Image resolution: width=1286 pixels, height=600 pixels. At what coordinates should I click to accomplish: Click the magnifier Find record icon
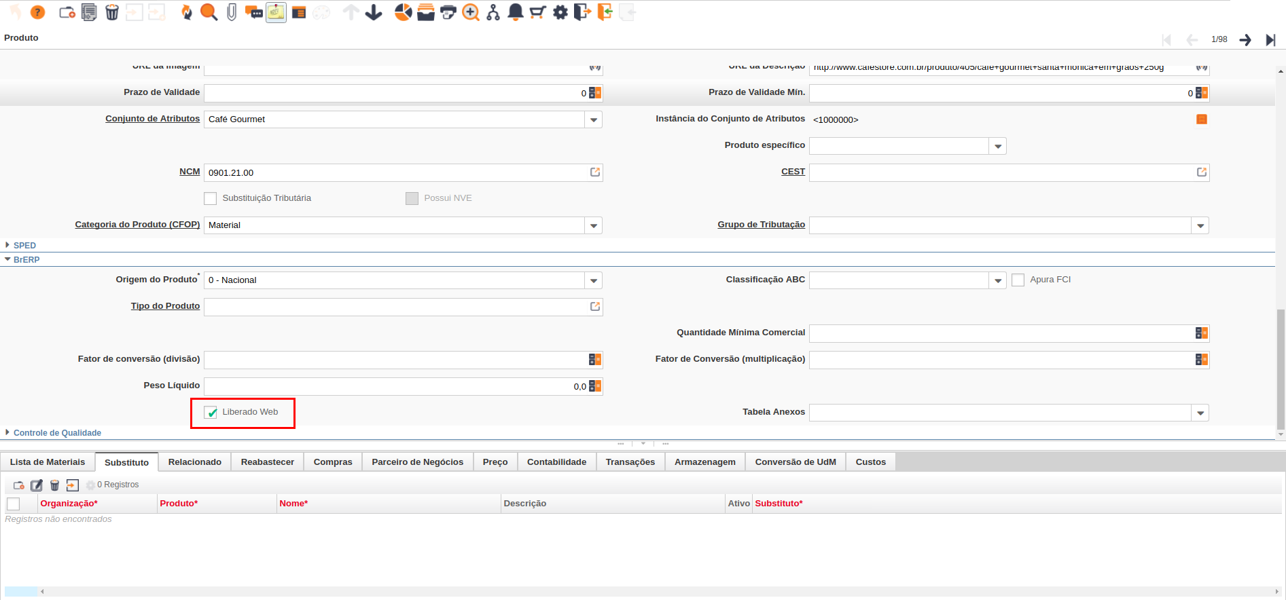click(x=209, y=12)
